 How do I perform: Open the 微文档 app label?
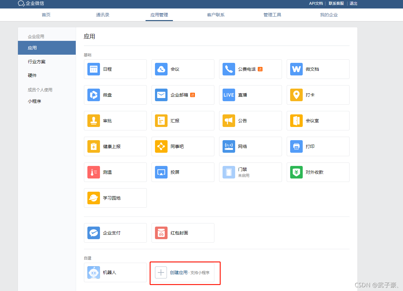pyautogui.click(x=312, y=69)
